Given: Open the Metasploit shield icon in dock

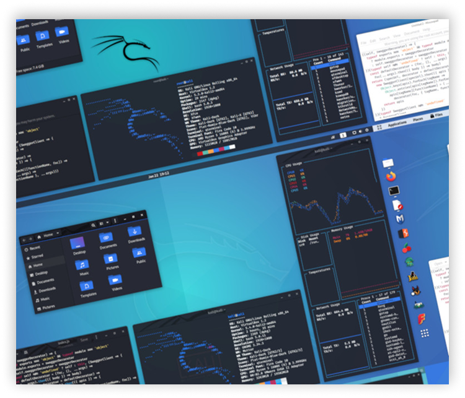Looking at the screenshot, I should click(400, 219).
